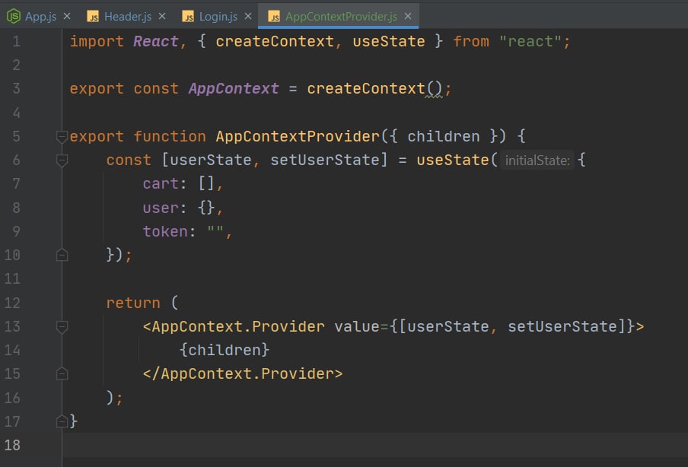
Task: Click the initialState parameter hint
Action: (537, 160)
